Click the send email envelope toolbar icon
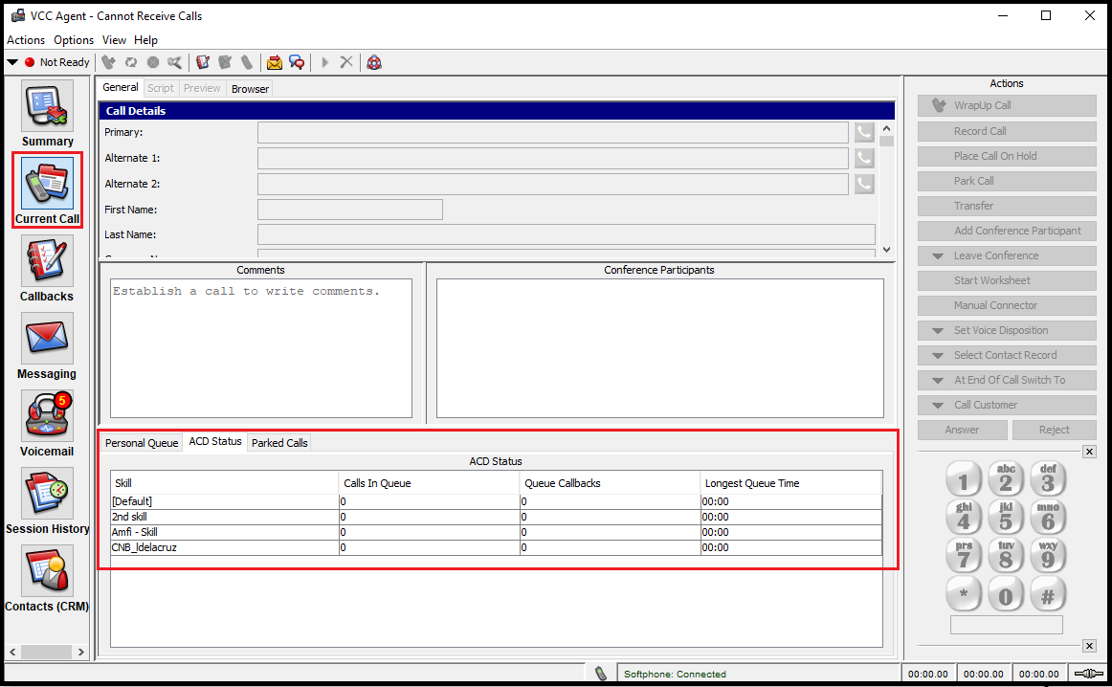Viewport: 1112px width, 687px height. pyautogui.click(x=275, y=62)
